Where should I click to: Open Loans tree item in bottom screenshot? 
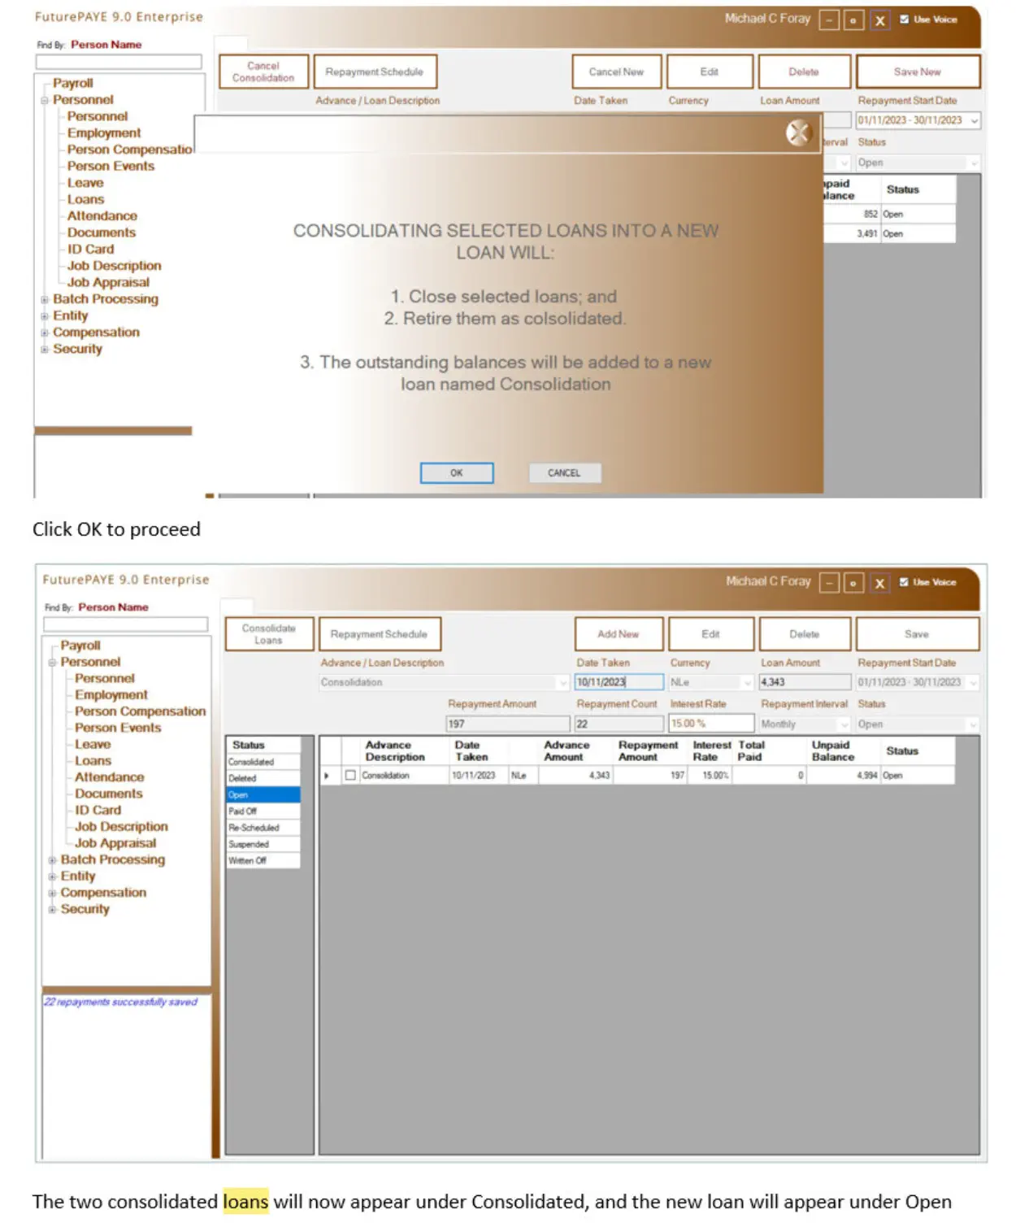tap(93, 761)
